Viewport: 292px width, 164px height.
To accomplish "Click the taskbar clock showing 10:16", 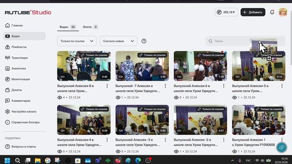I will click(284, 159).
